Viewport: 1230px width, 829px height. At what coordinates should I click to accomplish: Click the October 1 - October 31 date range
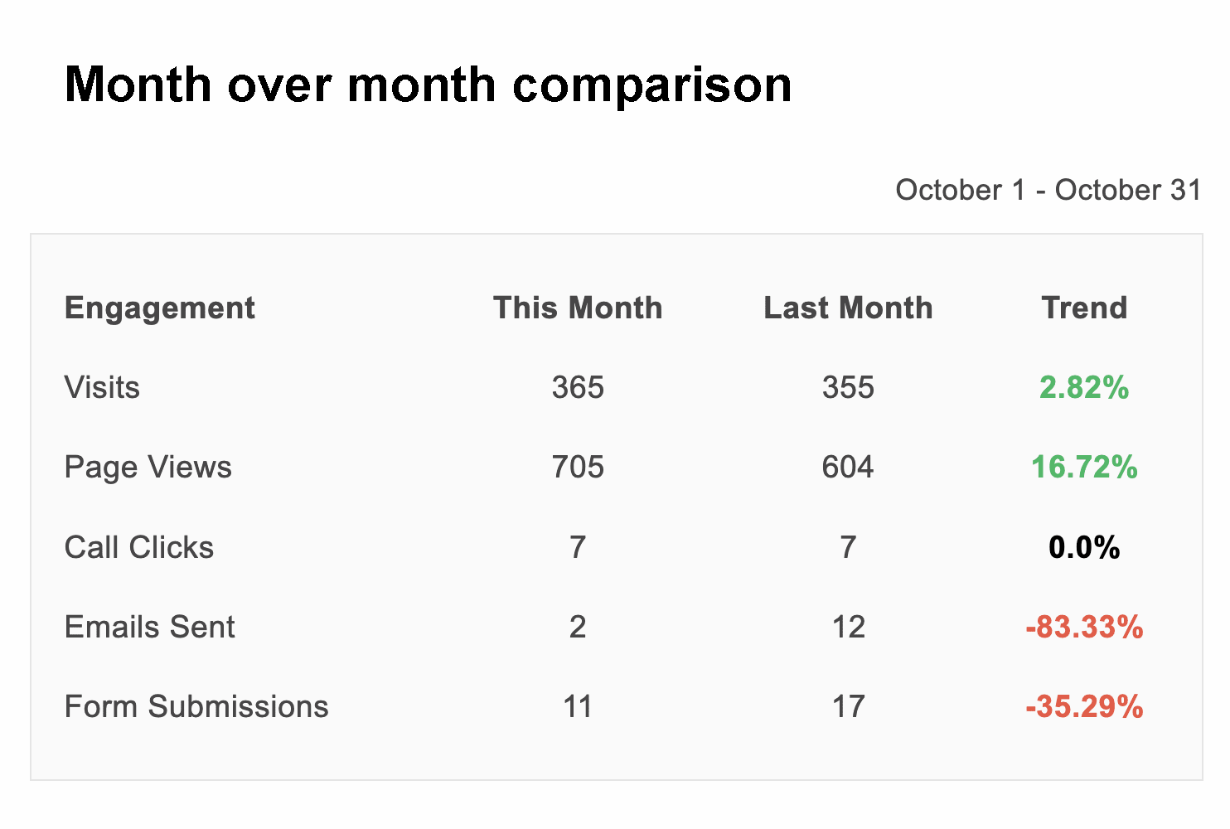tap(1048, 190)
